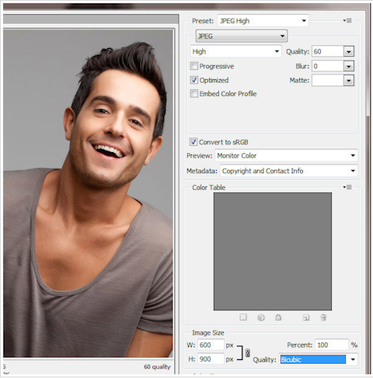Click the map selected colors to transparent icon
Viewport: 373px width, 378px height.
pos(243,317)
